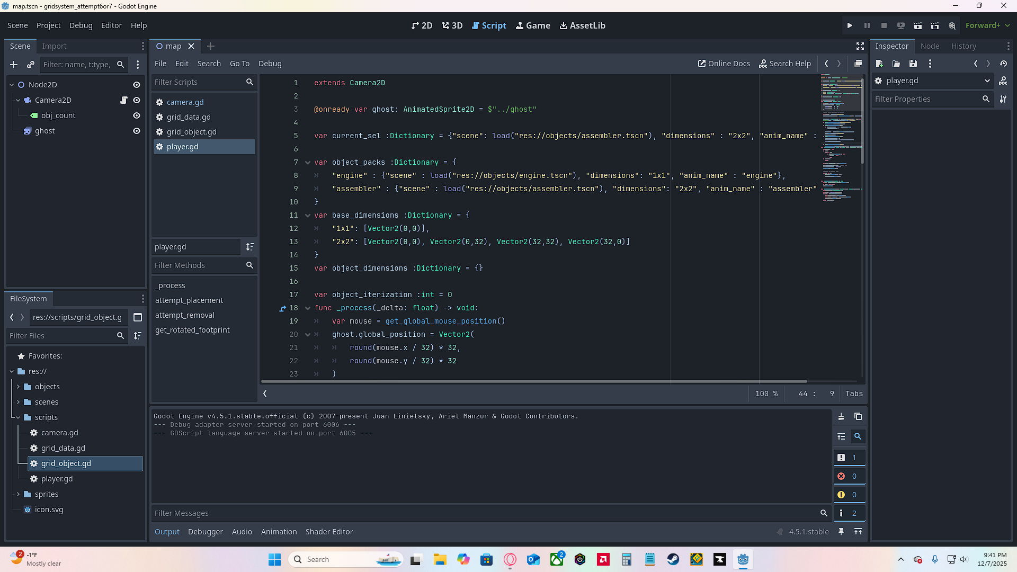Open Godot Engine from Windows taskbar

(x=743, y=559)
